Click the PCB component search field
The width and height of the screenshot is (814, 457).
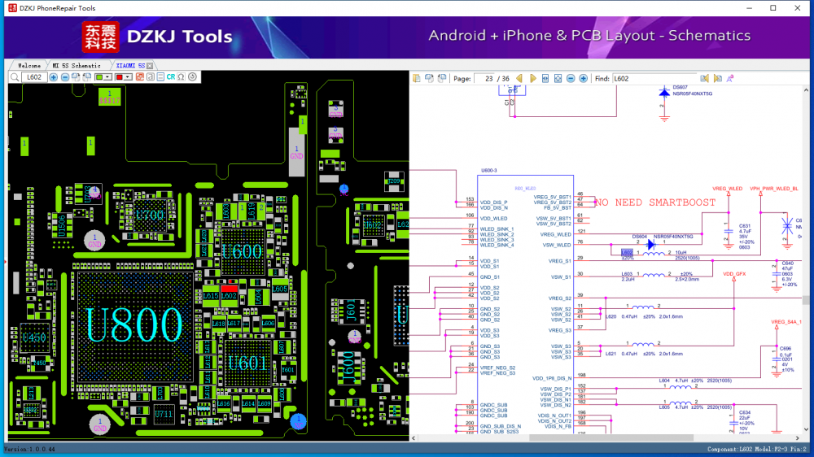(34, 77)
